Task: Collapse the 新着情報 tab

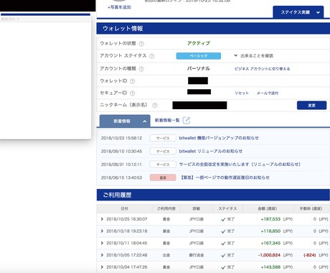Action: pyautogui.click(x=125, y=121)
